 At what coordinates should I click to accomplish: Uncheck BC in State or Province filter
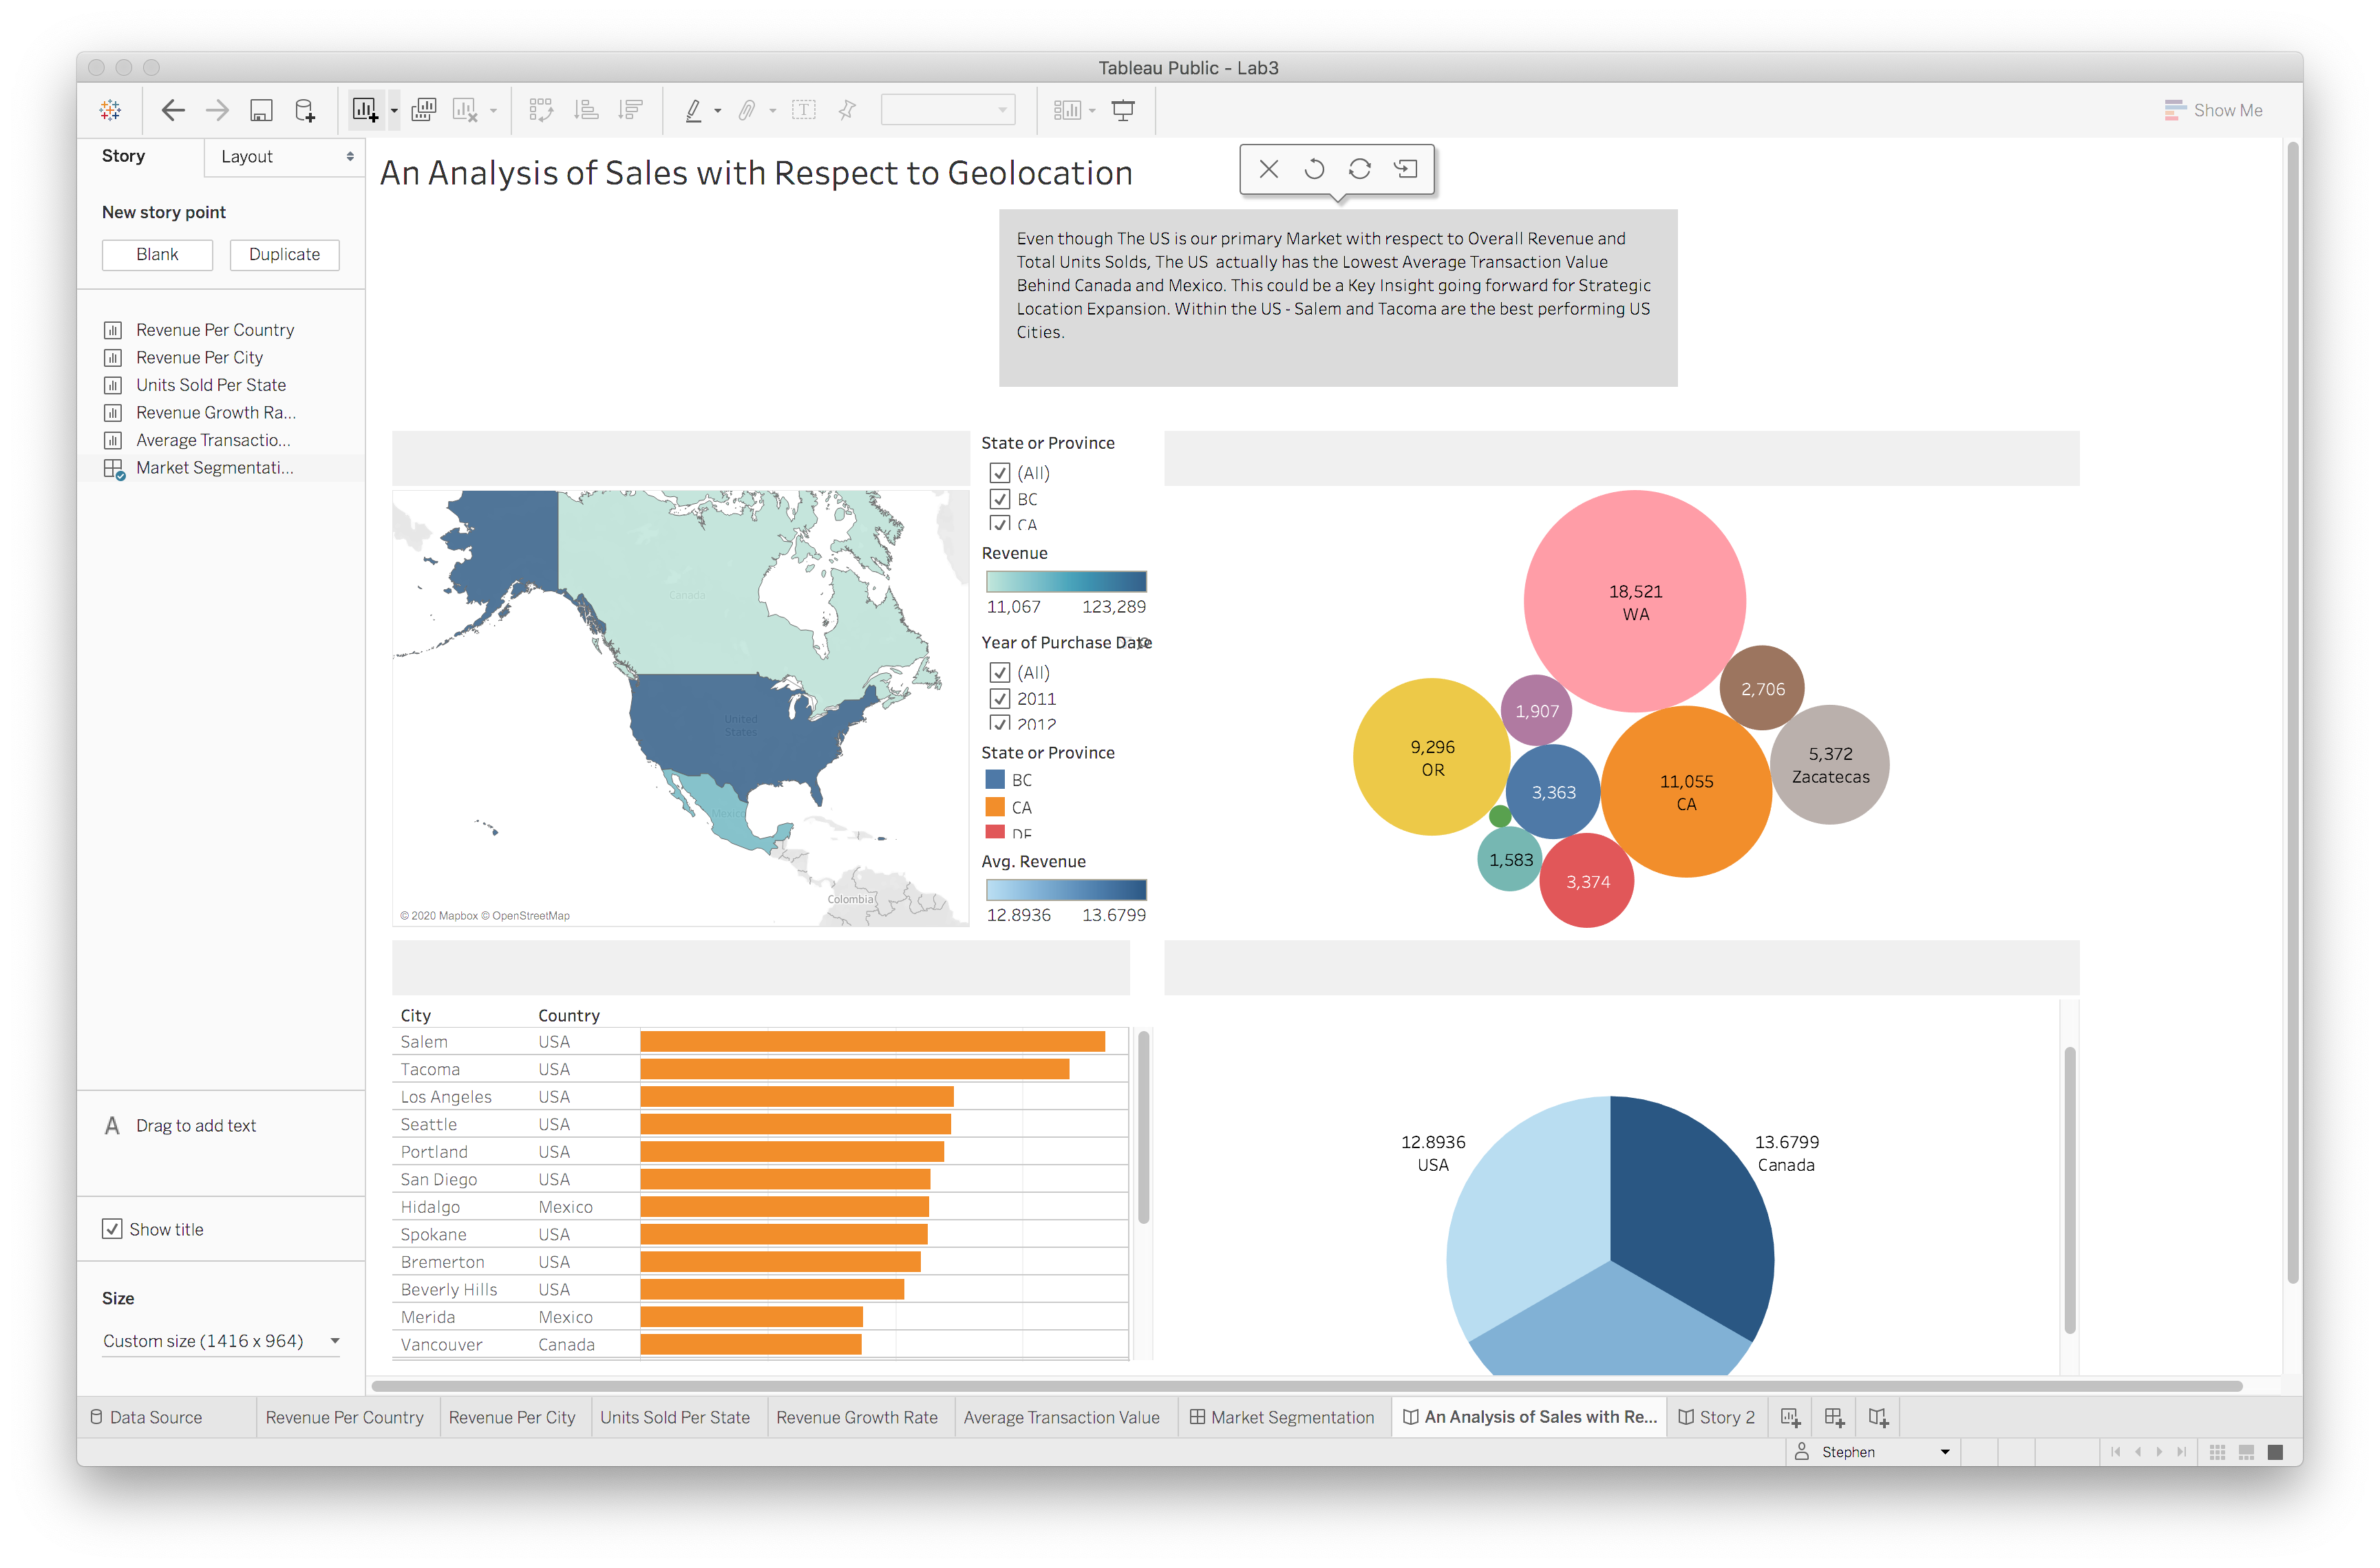click(999, 499)
